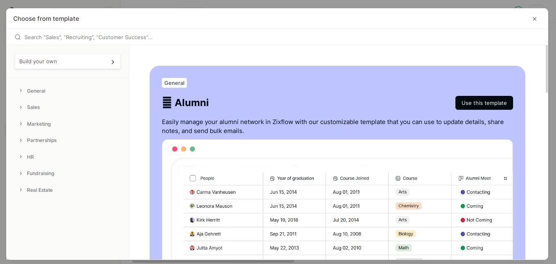Toggle the select-all checkbox in the People header

193,178
